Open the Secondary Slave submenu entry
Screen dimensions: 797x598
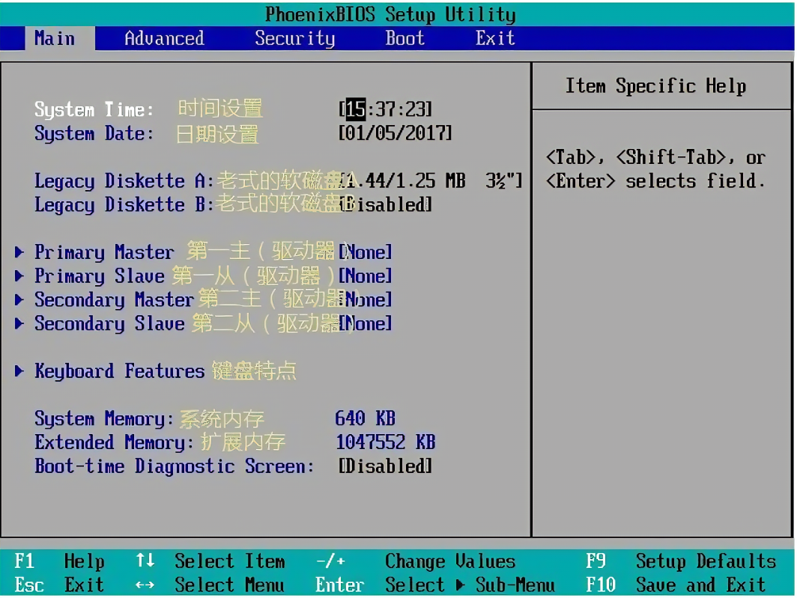pyautogui.click(x=109, y=324)
